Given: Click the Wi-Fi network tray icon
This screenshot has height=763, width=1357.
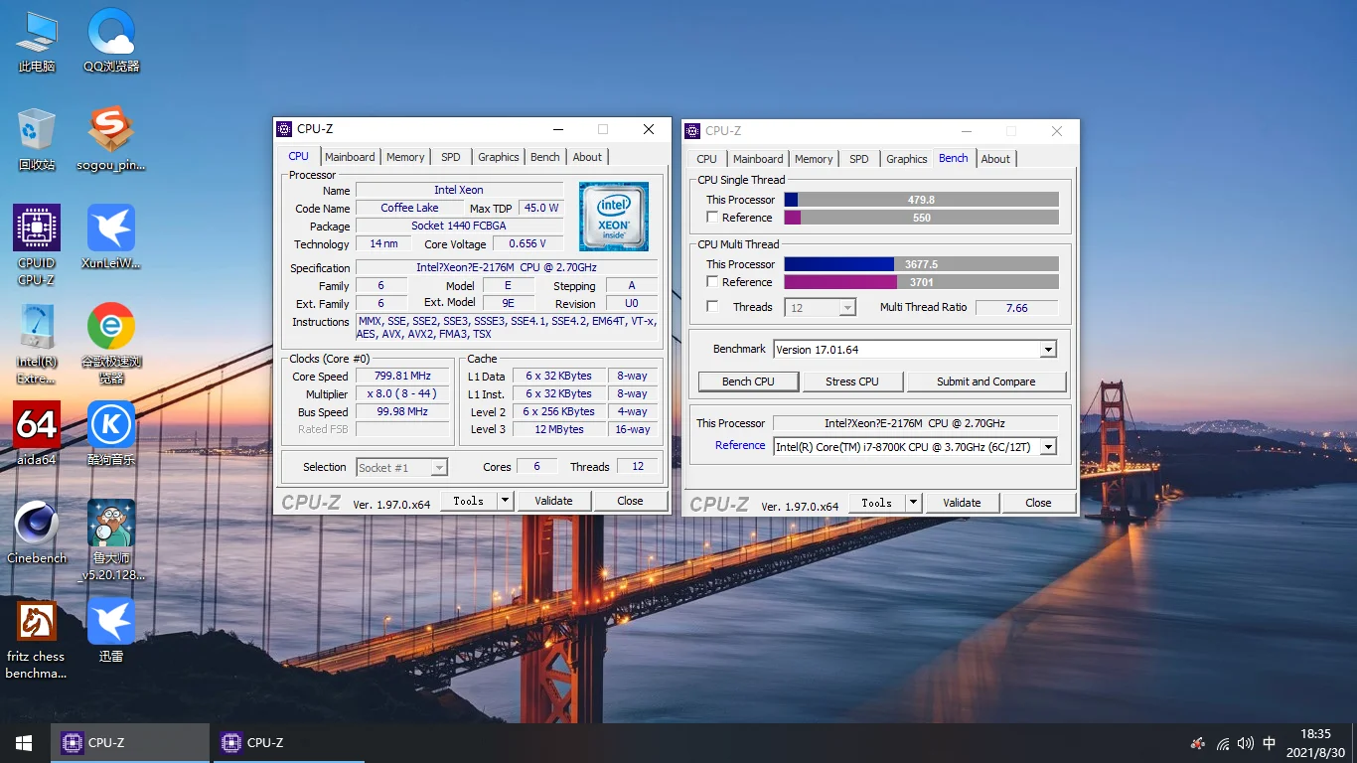Looking at the screenshot, I should (1223, 743).
